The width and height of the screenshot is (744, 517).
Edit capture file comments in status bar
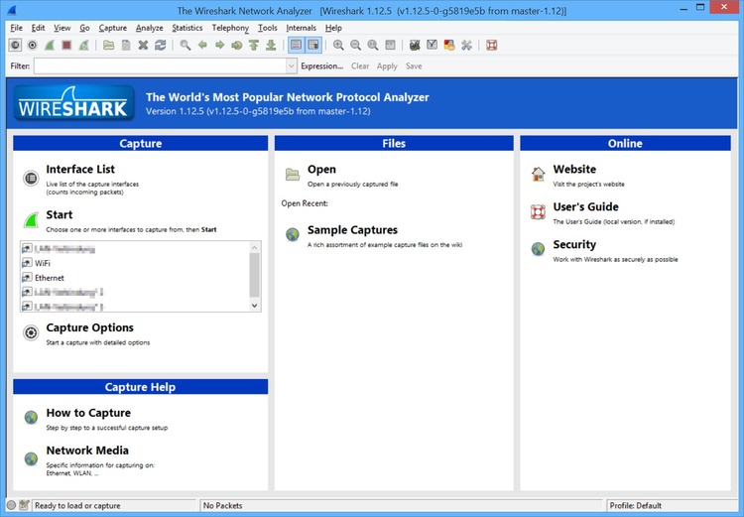click(x=25, y=506)
